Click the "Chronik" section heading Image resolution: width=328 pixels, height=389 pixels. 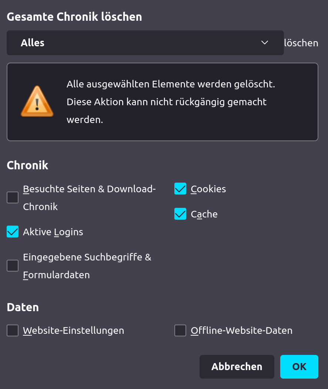click(x=27, y=165)
